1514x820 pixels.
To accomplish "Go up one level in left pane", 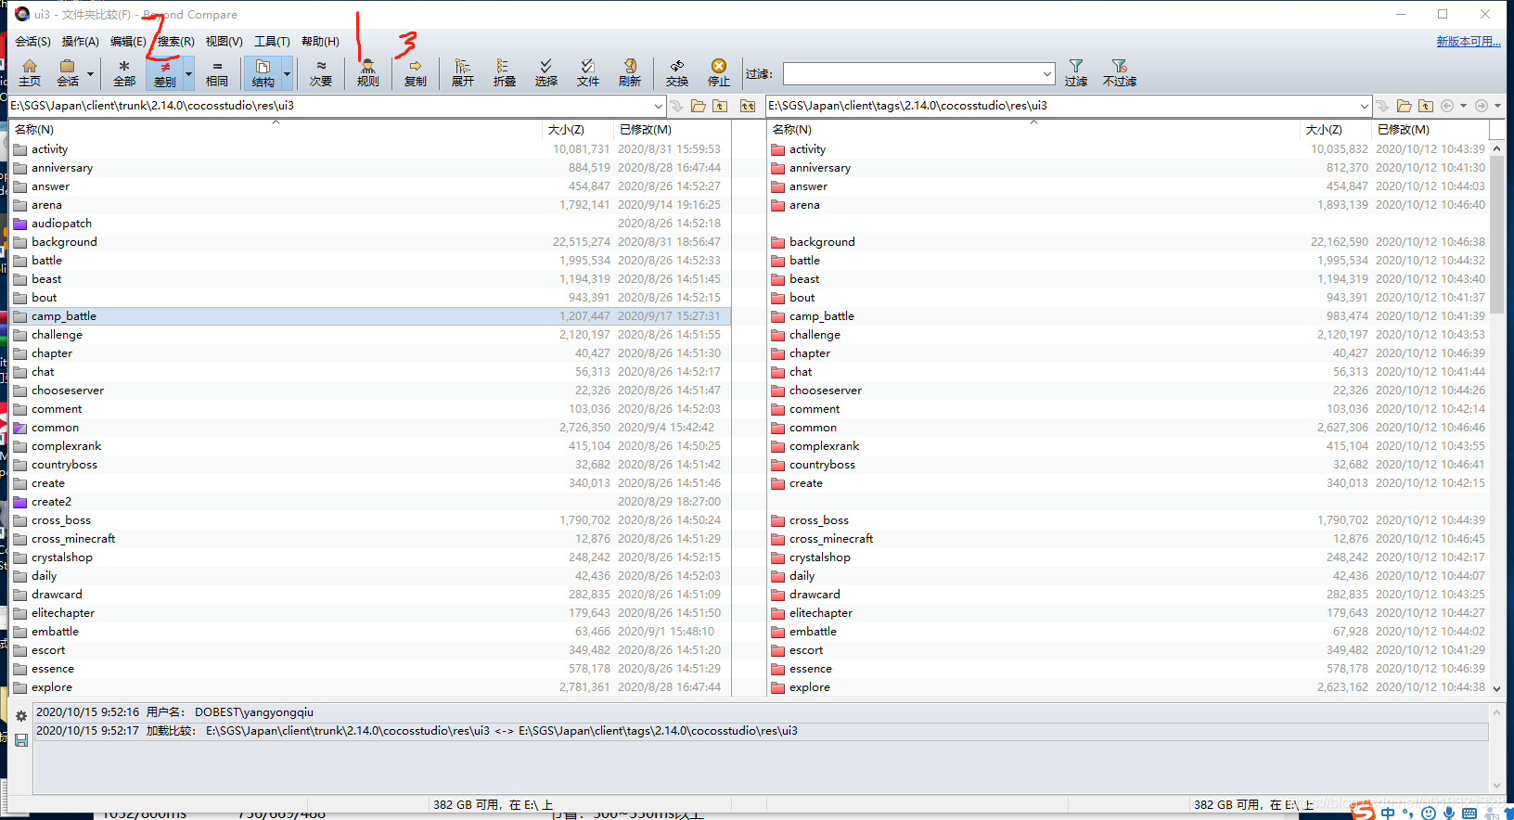I will coord(720,106).
